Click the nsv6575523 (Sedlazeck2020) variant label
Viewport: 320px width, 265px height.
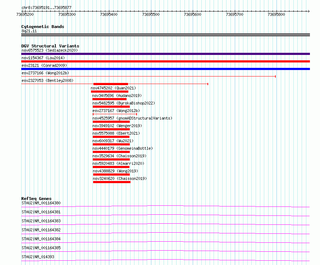click(50, 50)
